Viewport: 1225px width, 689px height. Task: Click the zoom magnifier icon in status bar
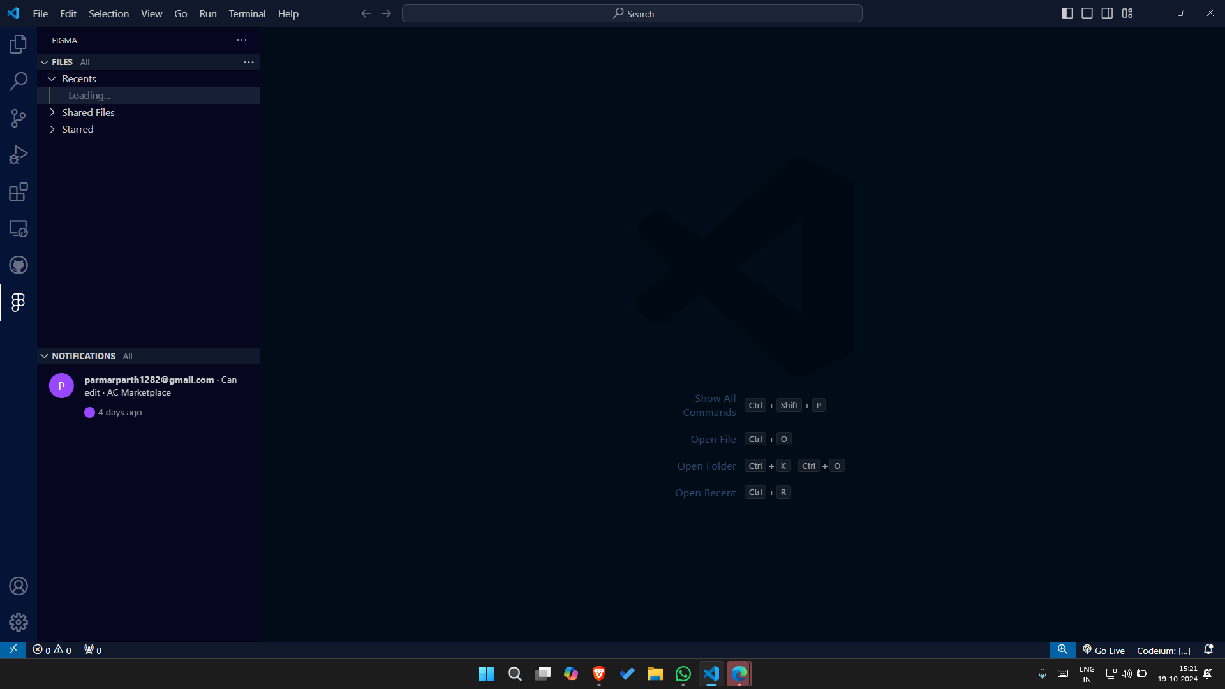pos(1062,650)
